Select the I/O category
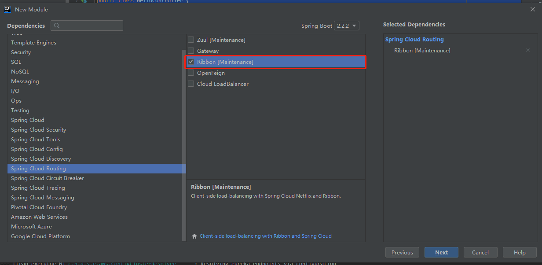The height and width of the screenshot is (265, 542). [x=95, y=91]
